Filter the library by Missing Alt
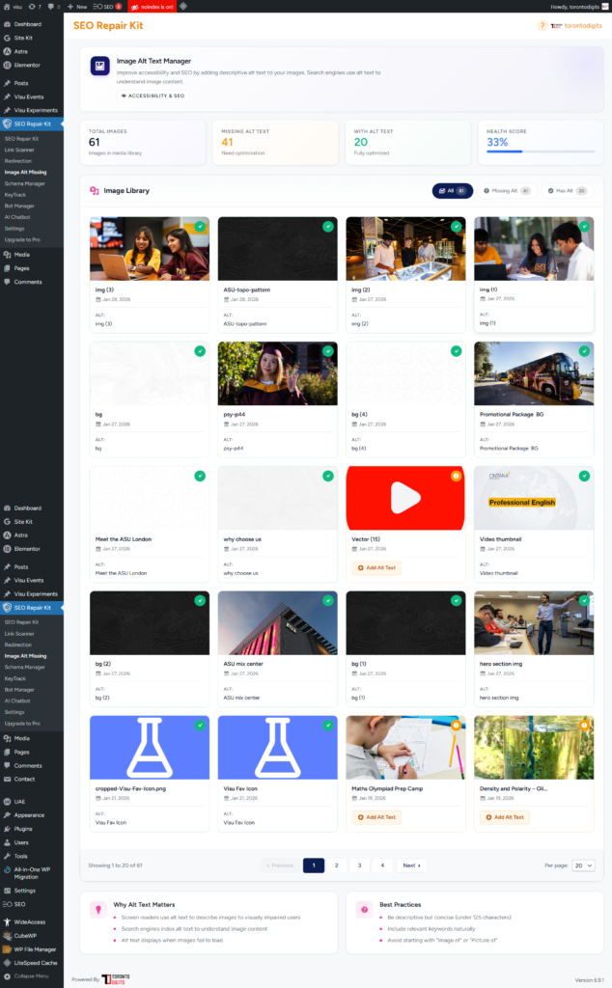Screen dimensions: 612x988 coord(507,191)
